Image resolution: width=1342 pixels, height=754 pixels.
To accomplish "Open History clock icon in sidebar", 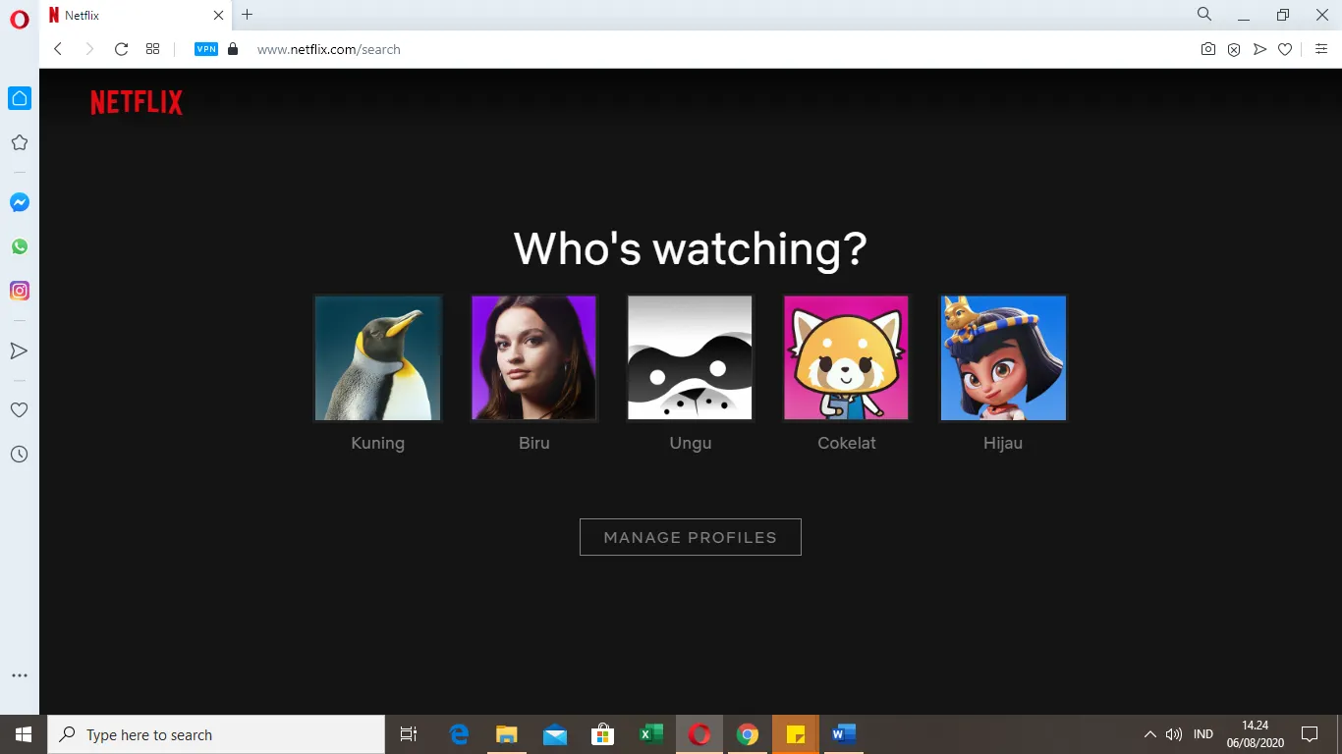I will click(x=19, y=455).
